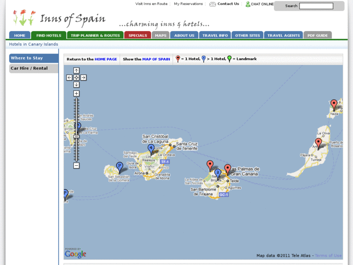Click the Santa Cruz de Tenerife label
This screenshot has width=353, height=265.
(186, 146)
